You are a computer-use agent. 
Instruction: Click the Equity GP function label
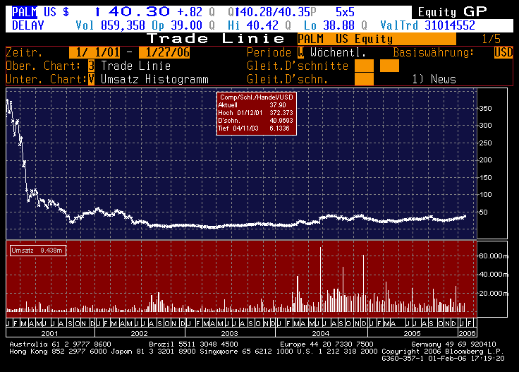pyautogui.click(x=453, y=12)
